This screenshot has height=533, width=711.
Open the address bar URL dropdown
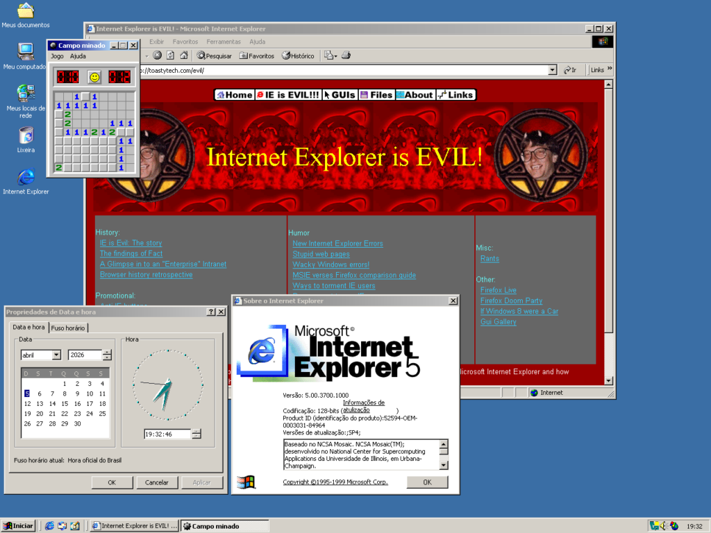point(552,70)
